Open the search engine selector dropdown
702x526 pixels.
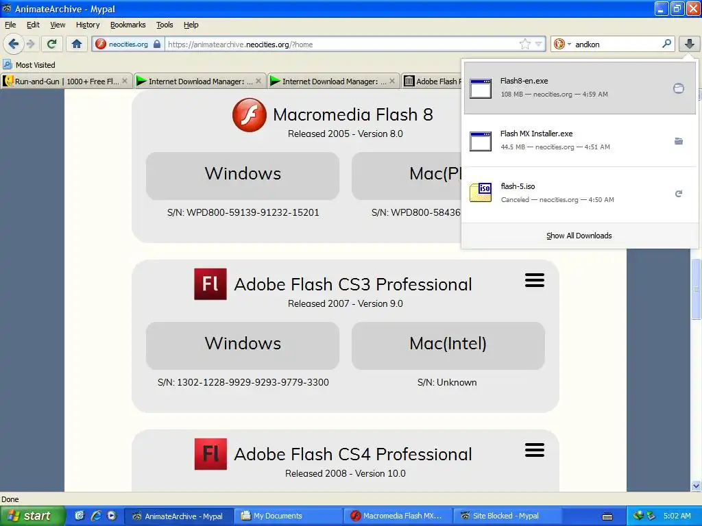click(x=562, y=45)
